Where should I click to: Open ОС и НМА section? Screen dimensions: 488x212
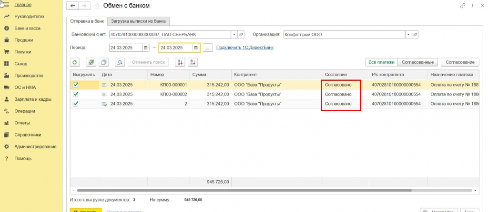[x=25, y=87]
